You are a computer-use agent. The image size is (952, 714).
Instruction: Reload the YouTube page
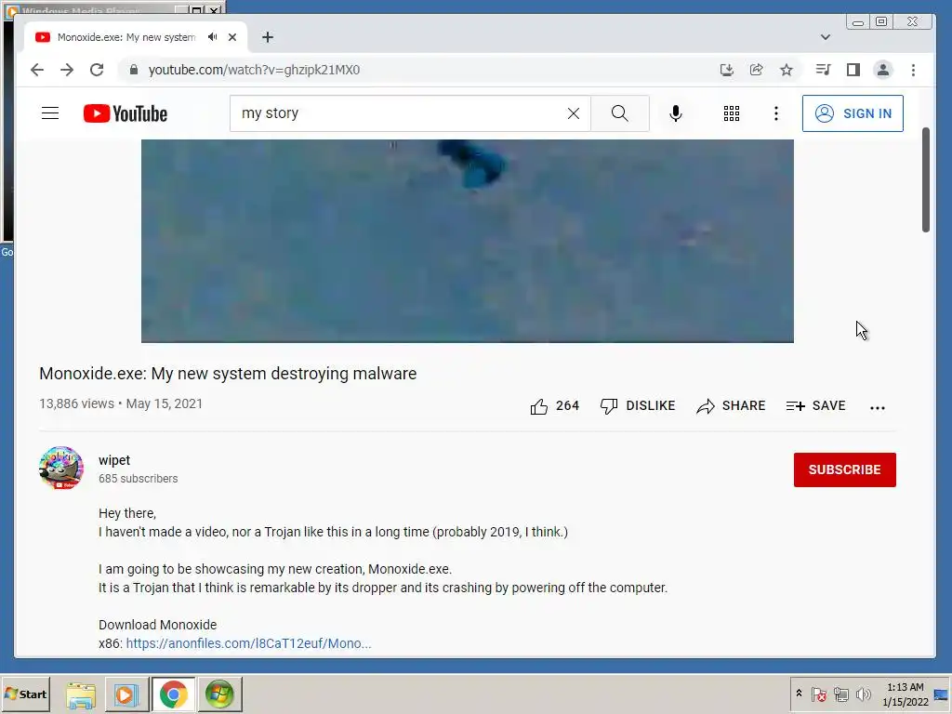tap(97, 70)
